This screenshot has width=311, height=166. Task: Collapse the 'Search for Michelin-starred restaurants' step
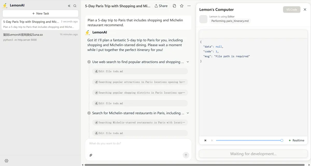coord(188,113)
